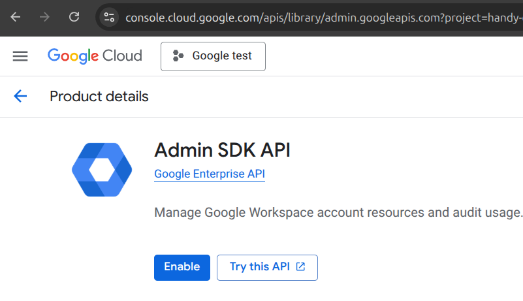The image size is (523, 301).
Task: Open site information icon in address bar
Action: (110, 17)
